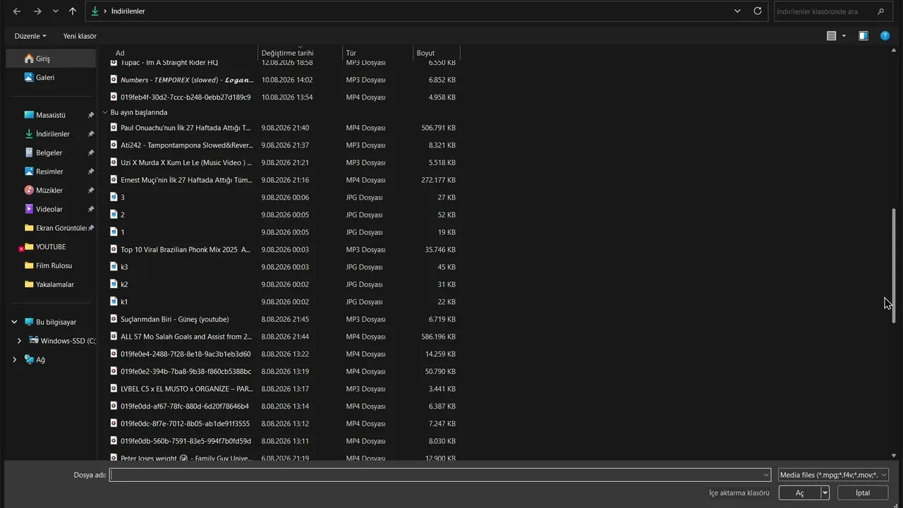Click the Aç button
This screenshot has width=903, height=508.
tap(799, 493)
